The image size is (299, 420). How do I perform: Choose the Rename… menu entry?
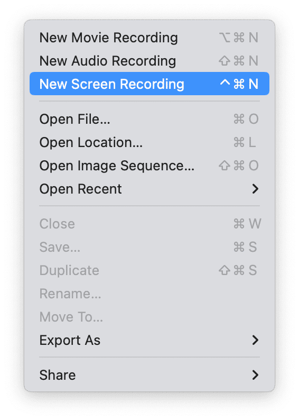pyautogui.click(x=149, y=294)
